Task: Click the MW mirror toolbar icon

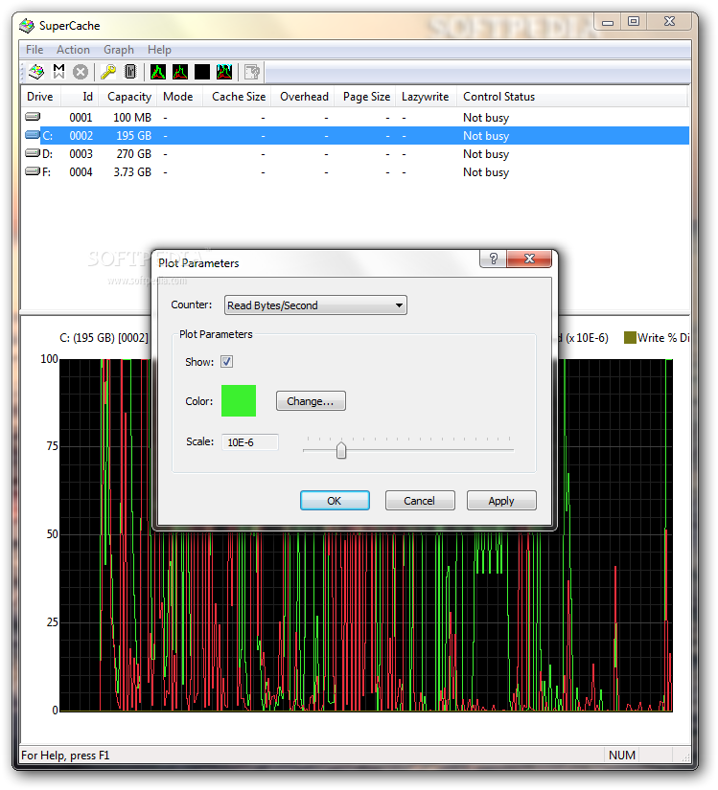Action: pyautogui.click(x=59, y=72)
